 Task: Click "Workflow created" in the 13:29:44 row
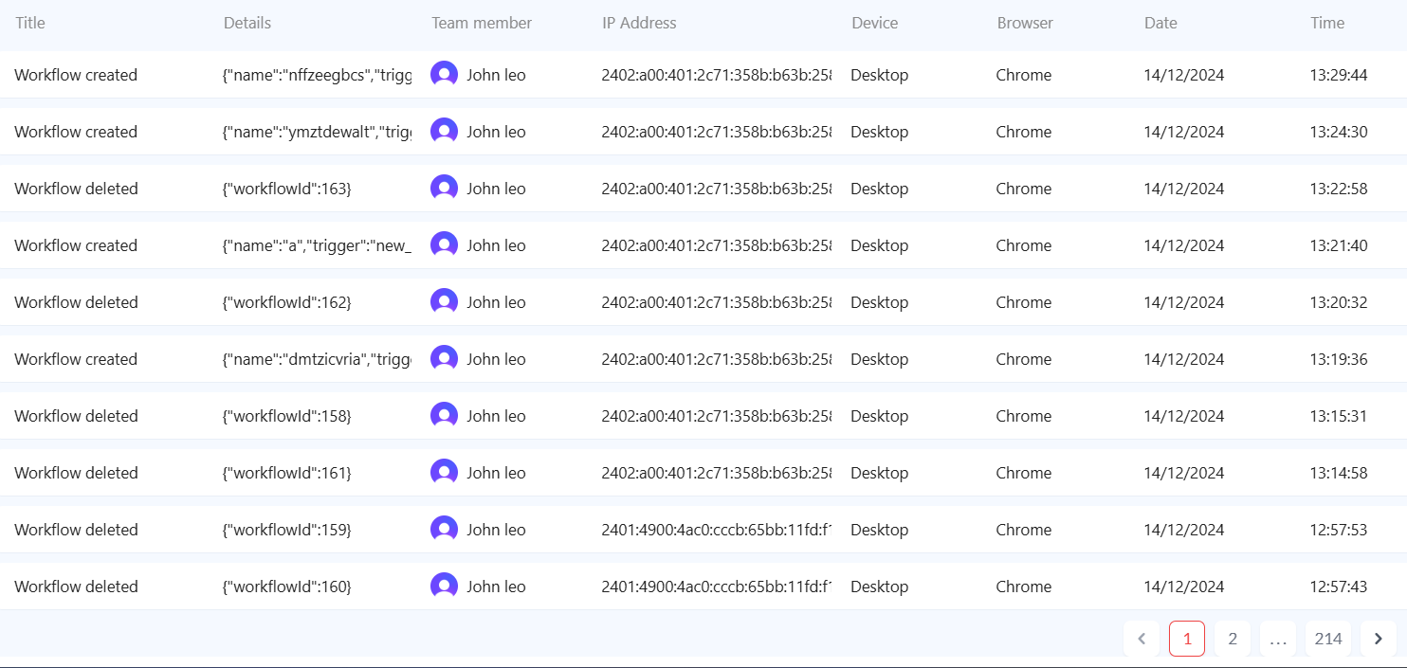(x=76, y=75)
